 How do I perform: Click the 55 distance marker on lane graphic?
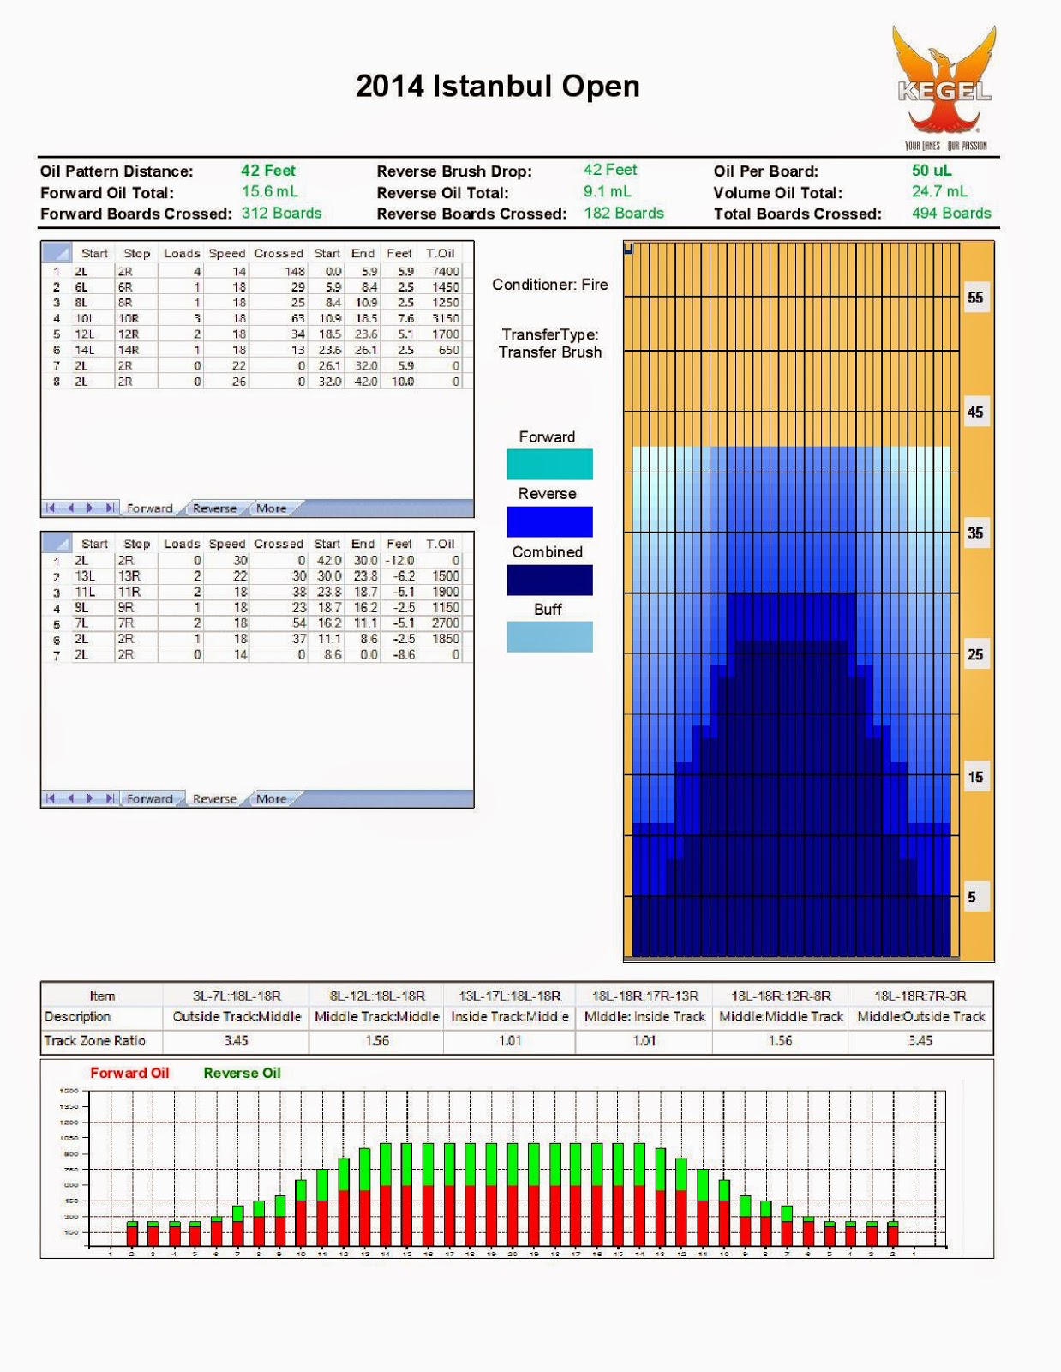[x=975, y=298]
